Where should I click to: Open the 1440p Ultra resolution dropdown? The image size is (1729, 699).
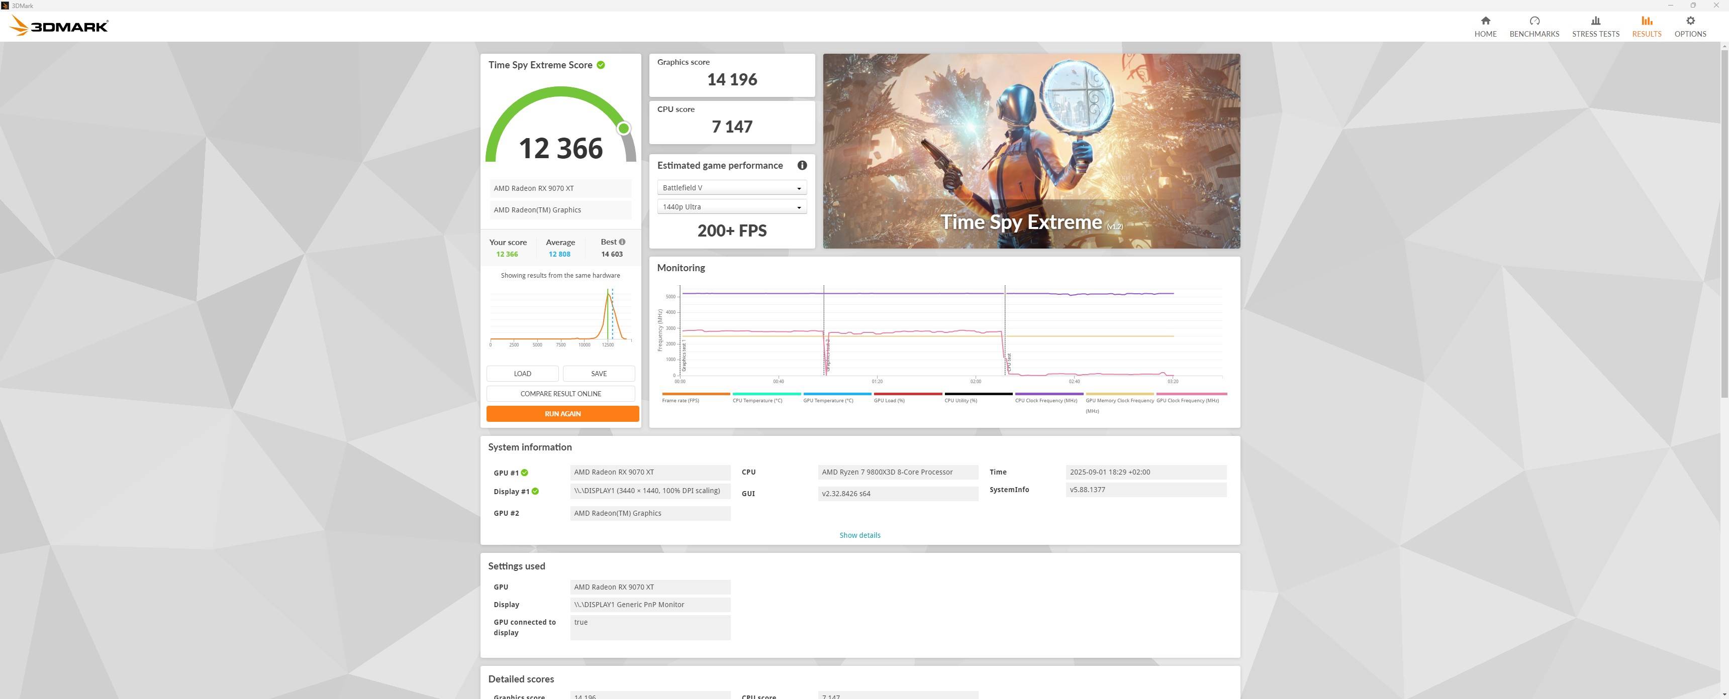click(731, 207)
